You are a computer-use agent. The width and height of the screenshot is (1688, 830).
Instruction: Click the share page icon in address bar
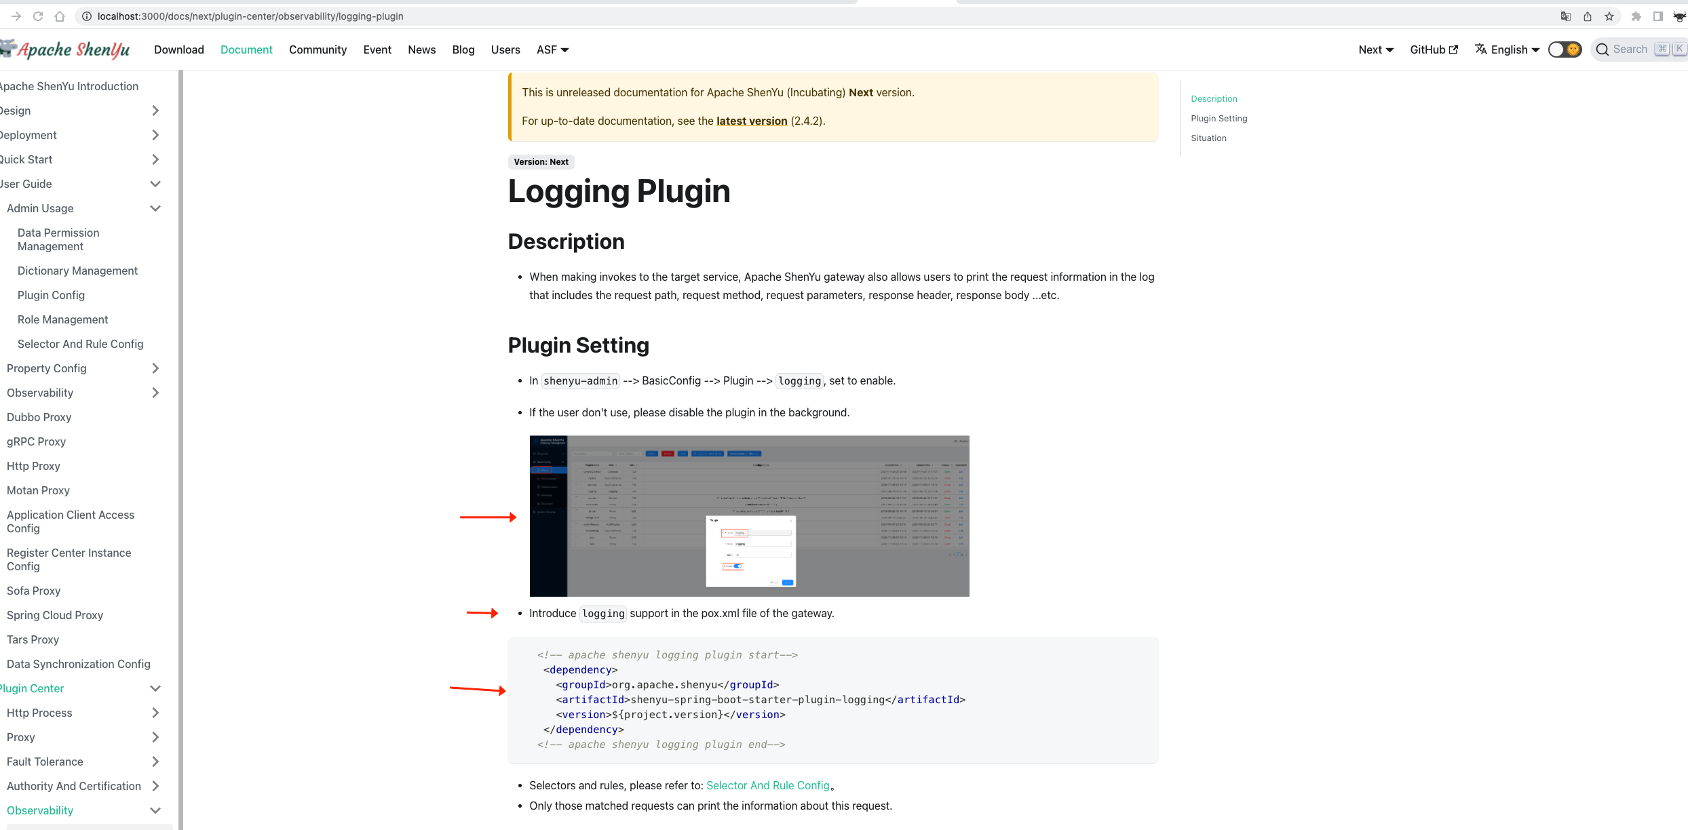(x=1588, y=16)
